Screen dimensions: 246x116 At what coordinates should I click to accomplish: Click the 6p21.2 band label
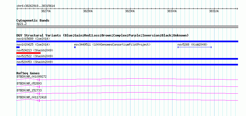[x=22, y=24]
